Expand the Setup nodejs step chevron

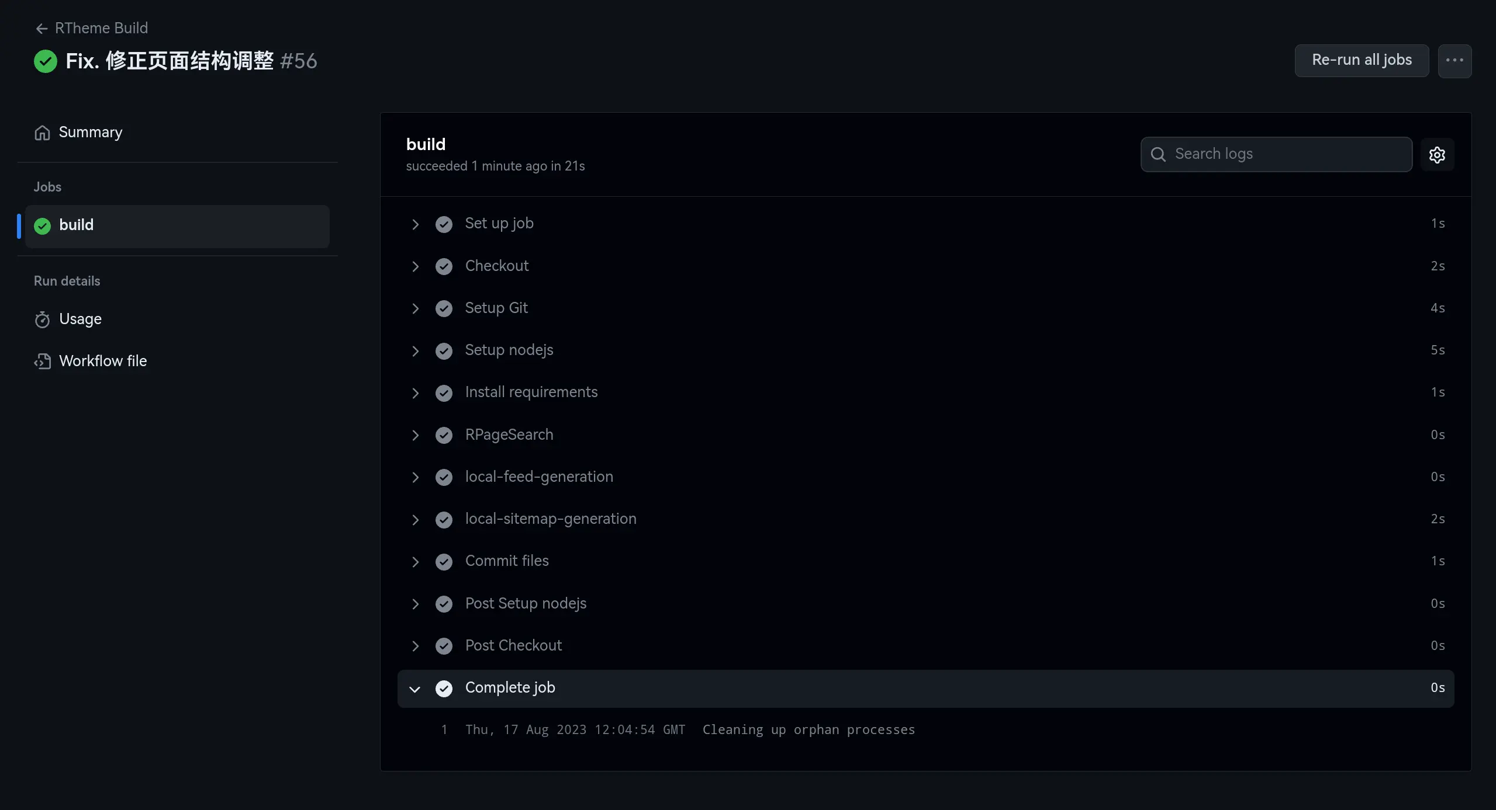point(415,350)
